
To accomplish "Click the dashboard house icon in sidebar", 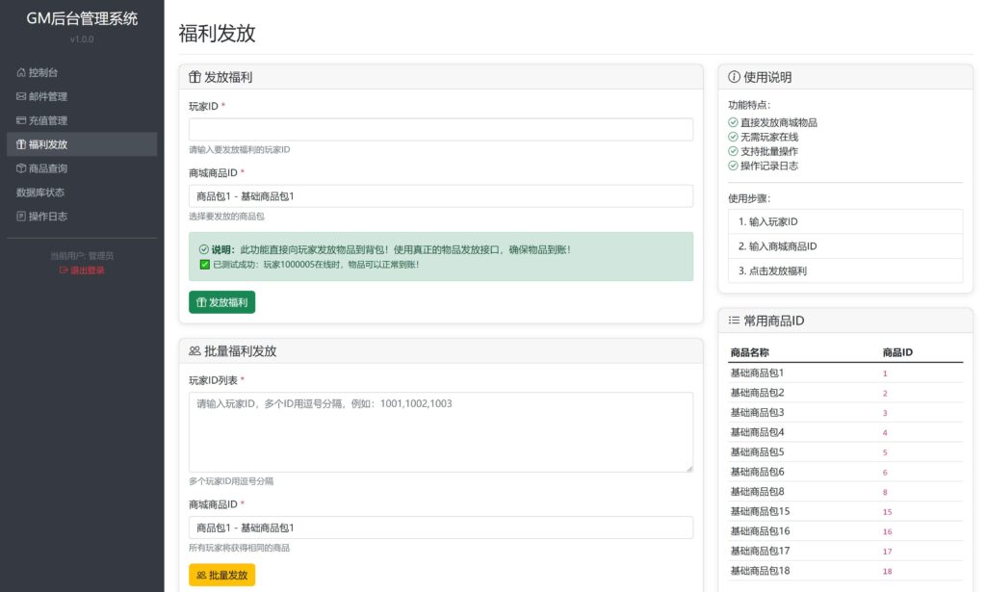I will 21,73.
